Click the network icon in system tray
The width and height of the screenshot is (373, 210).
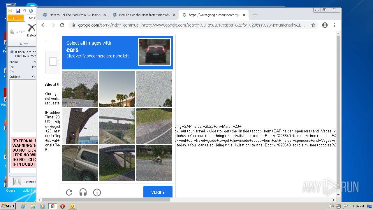tap(338, 206)
